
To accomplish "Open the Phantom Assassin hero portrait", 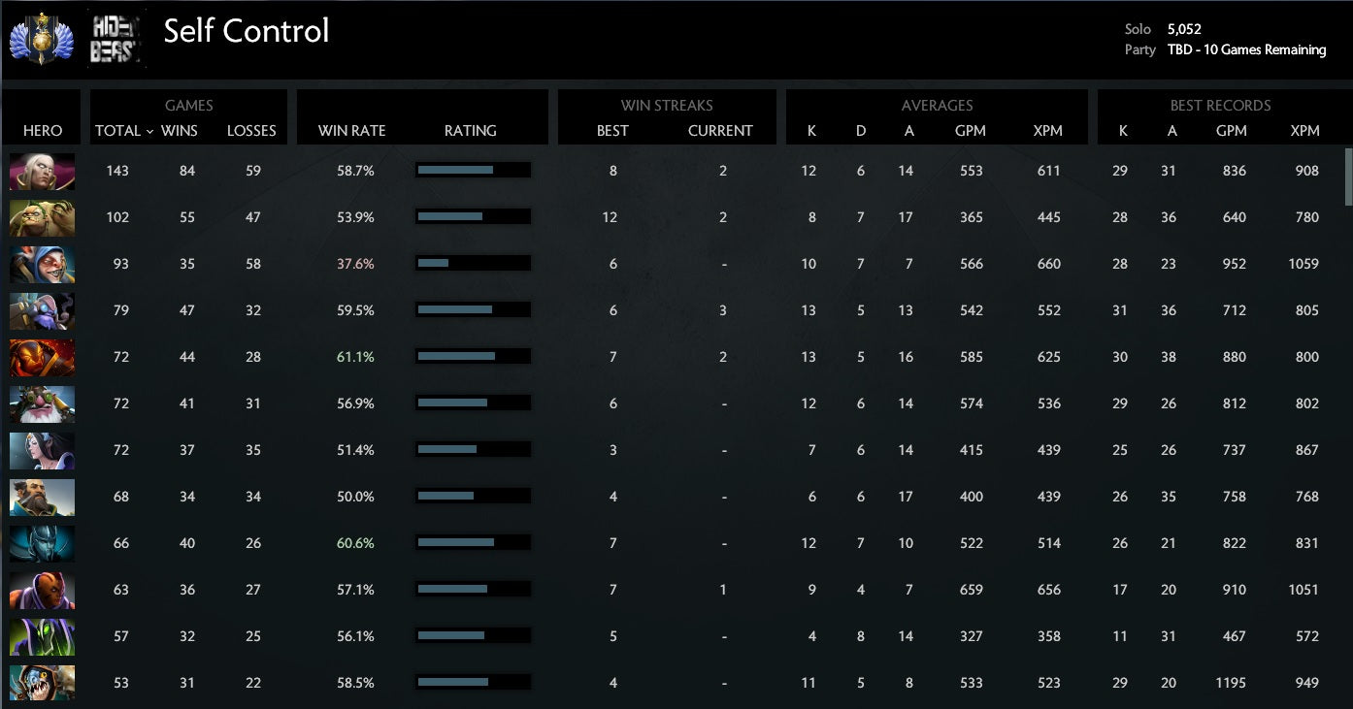I will click(x=42, y=544).
